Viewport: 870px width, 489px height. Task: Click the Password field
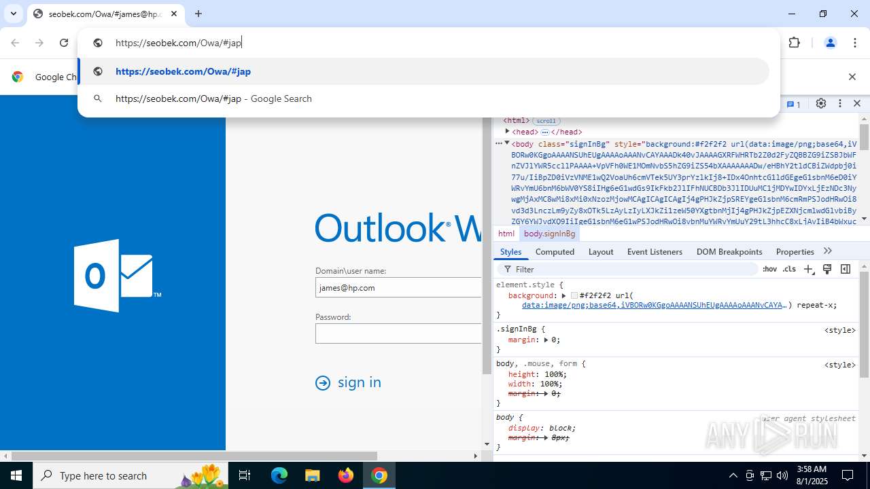pos(399,333)
